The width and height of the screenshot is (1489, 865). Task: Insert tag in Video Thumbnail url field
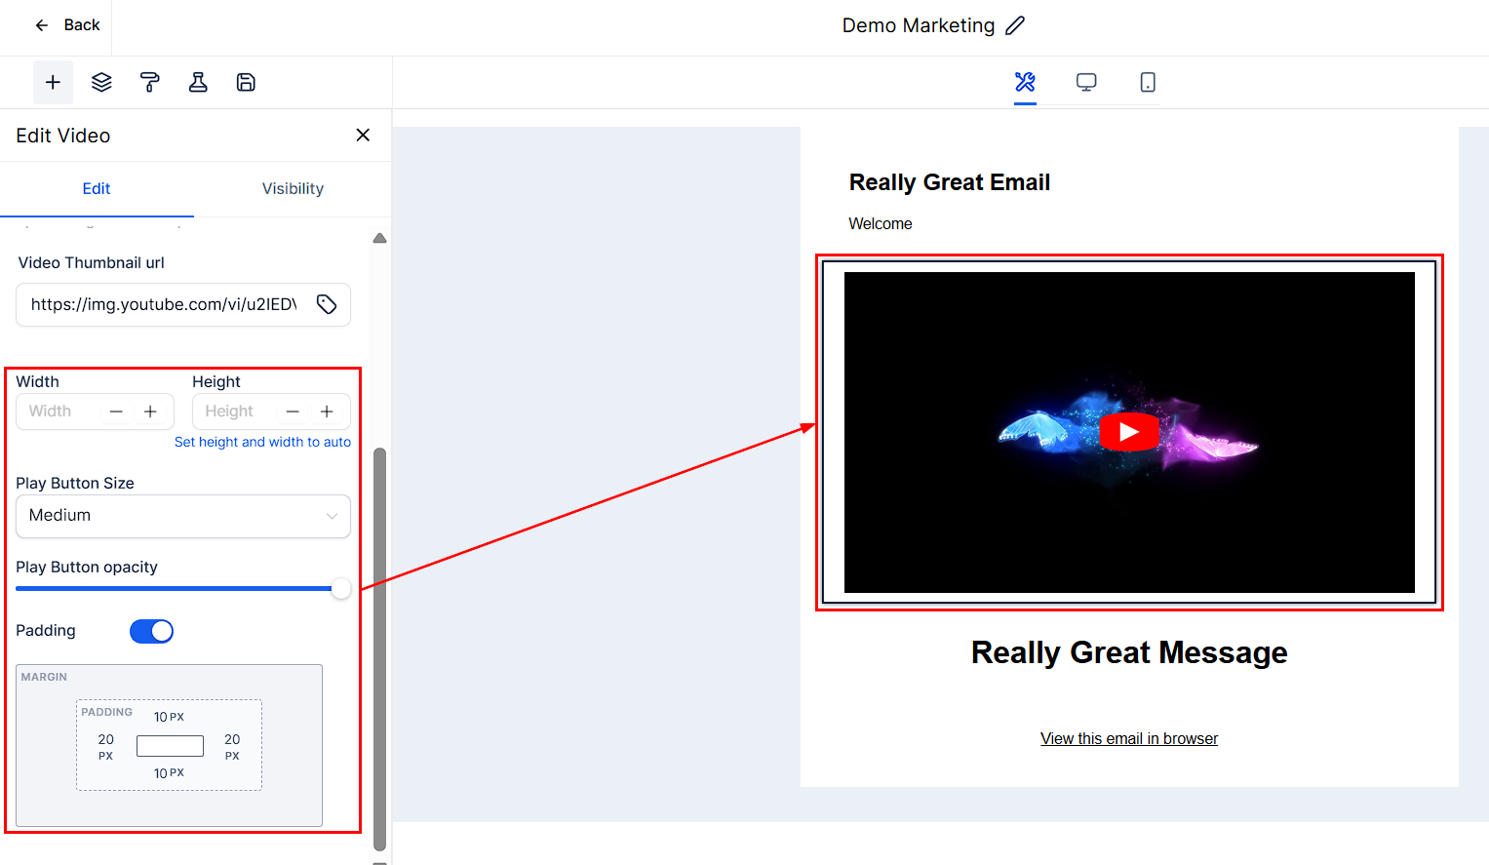[x=327, y=305]
